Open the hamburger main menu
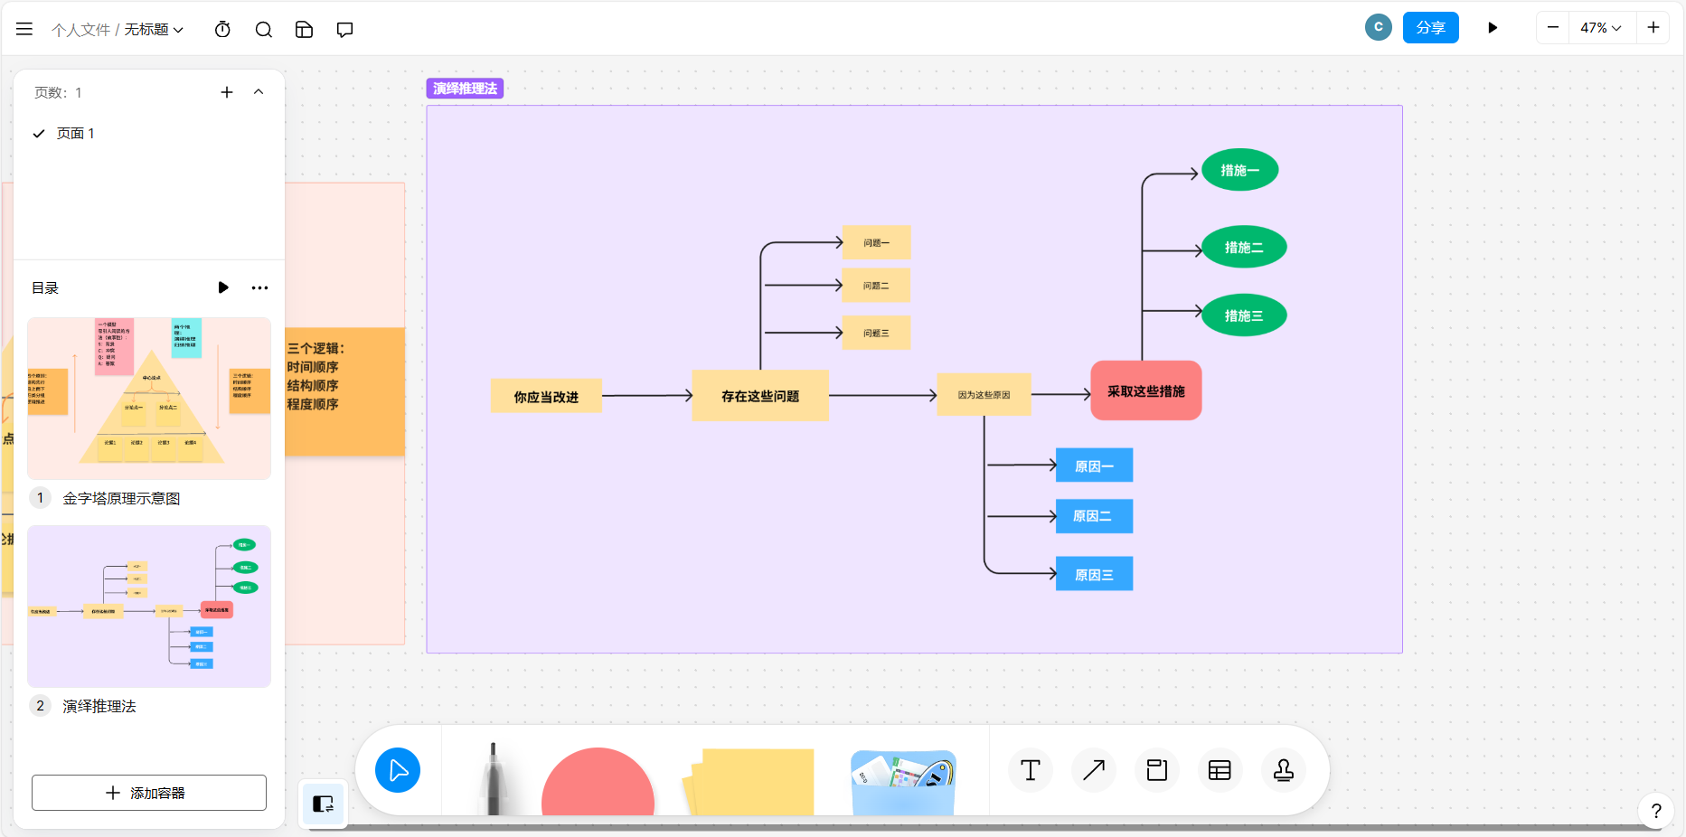This screenshot has height=837, width=1686. (x=24, y=29)
